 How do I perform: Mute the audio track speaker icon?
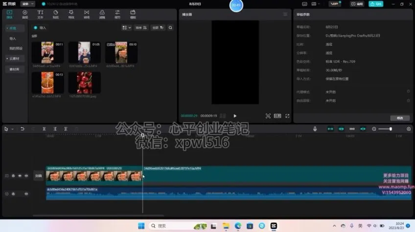pyautogui.click(x=26, y=194)
